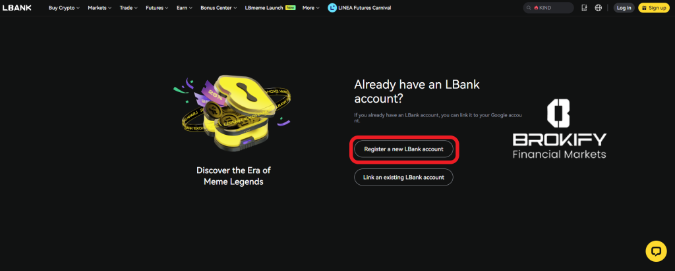
Task: Click the yellow Sign up button
Action: (x=653, y=8)
